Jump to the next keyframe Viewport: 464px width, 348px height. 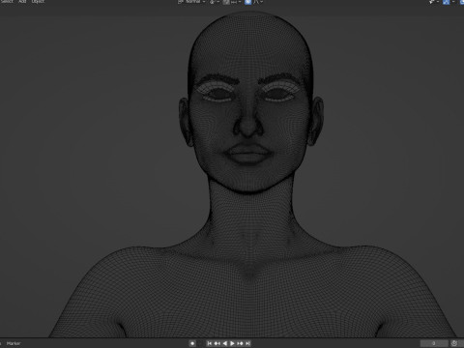pyautogui.click(x=240, y=343)
